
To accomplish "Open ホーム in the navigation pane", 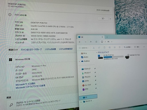I will click(84, 53).
